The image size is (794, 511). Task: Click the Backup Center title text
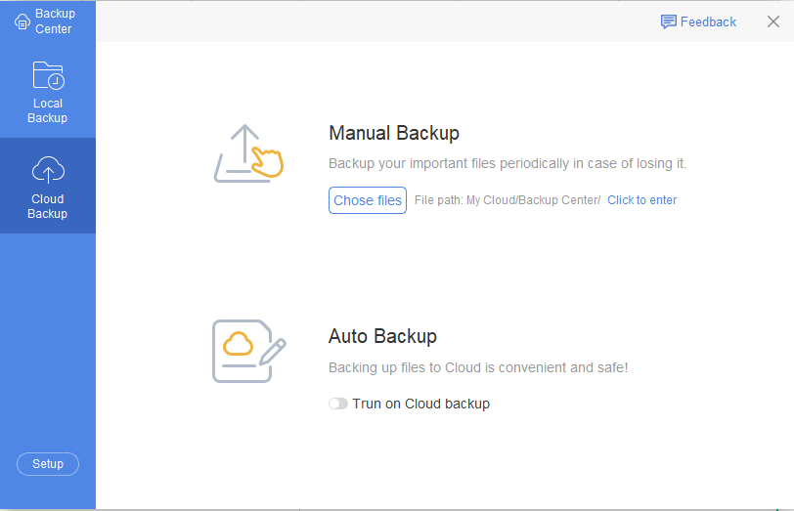click(x=55, y=21)
